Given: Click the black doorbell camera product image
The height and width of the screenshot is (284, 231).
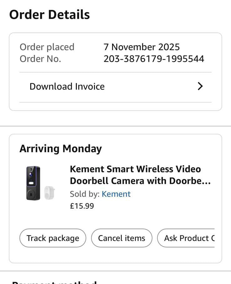Looking at the screenshot, I should click(x=33, y=183).
